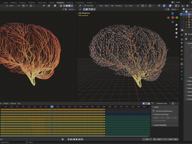
Task: Click the zoom magnifier gizmo in the viewport
Action: 176,25
